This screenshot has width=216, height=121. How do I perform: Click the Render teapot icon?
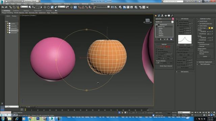pyautogui.click(x=147, y=7)
